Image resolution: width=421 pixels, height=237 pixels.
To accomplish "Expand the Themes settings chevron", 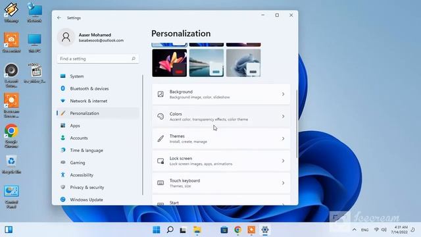I will (283, 139).
